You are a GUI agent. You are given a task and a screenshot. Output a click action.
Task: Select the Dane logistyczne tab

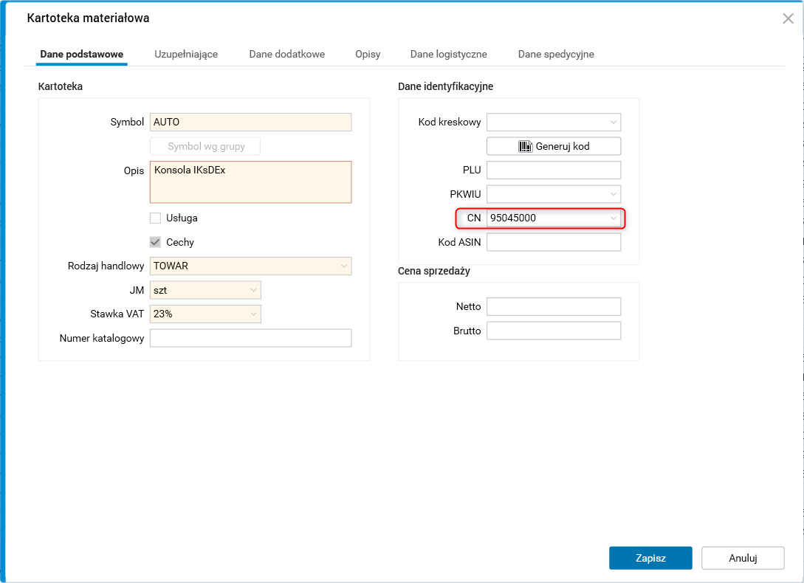(448, 54)
